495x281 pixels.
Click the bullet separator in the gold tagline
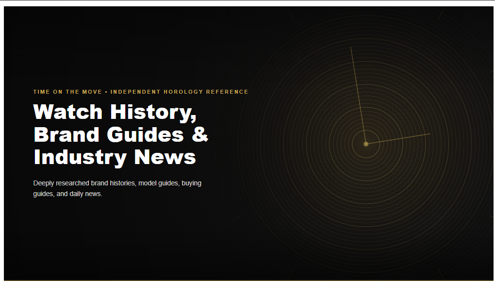(x=106, y=92)
